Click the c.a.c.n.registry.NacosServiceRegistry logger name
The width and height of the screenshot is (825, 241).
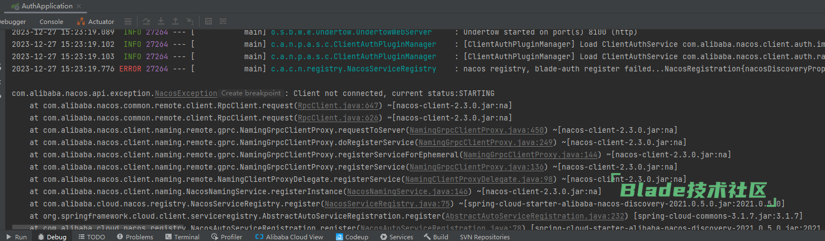(x=353, y=69)
